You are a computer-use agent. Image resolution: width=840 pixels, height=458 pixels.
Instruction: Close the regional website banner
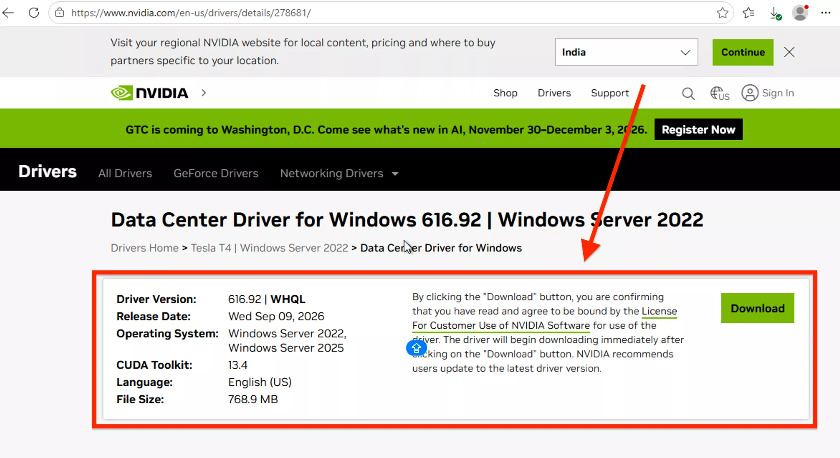click(789, 52)
